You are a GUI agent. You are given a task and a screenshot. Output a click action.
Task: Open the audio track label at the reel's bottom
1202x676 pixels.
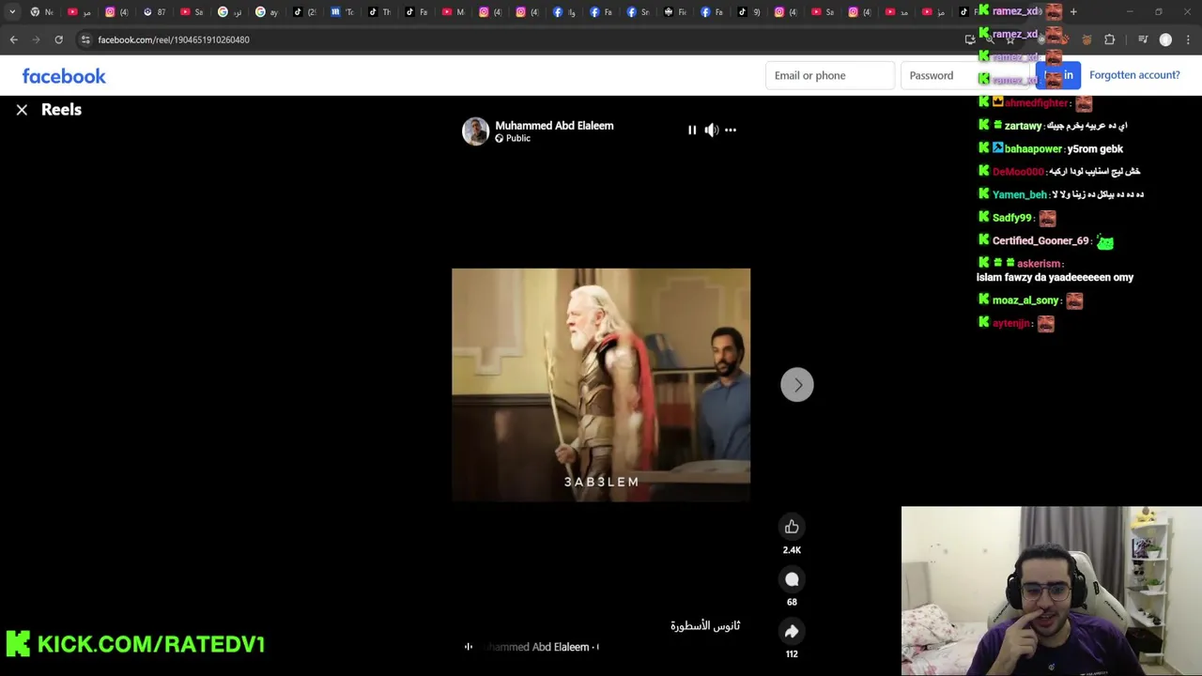pos(533,647)
